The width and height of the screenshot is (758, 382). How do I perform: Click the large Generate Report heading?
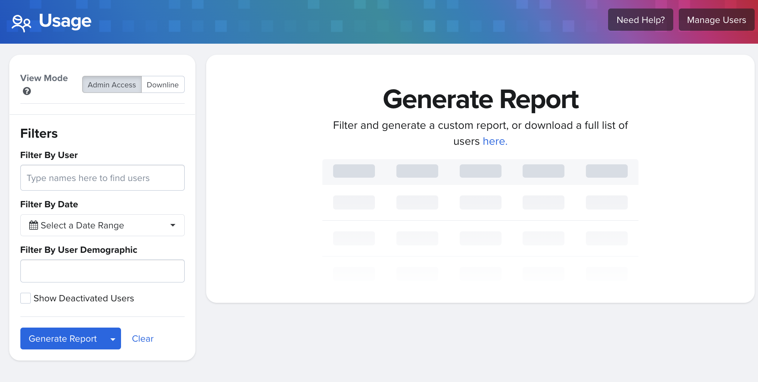(480, 99)
